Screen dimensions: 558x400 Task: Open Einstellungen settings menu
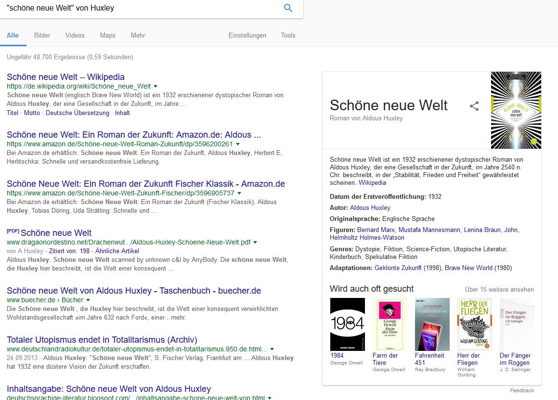(x=247, y=35)
